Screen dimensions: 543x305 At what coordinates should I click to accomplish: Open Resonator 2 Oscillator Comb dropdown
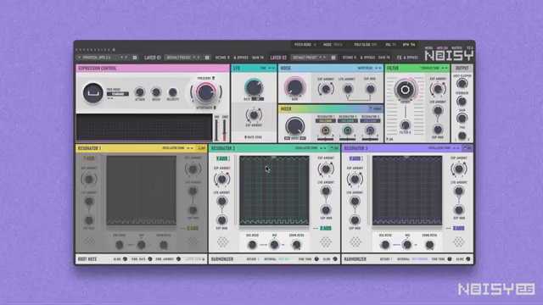pyautogui.click(x=306, y=148)
